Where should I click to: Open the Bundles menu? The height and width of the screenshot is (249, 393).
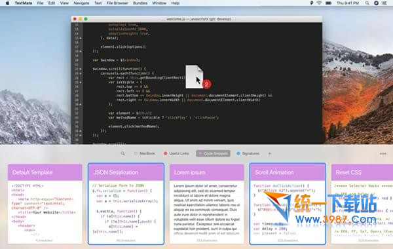[x=140, y=3]
